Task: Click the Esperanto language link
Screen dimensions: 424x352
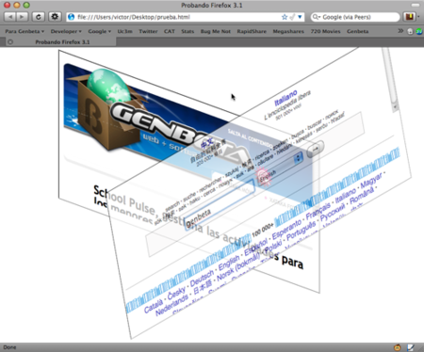Action: [287, 229]
